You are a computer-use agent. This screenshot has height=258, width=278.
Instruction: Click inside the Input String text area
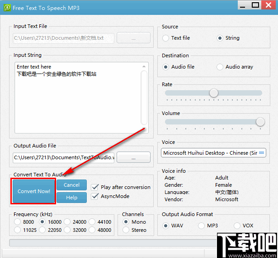tap(78, 98)
